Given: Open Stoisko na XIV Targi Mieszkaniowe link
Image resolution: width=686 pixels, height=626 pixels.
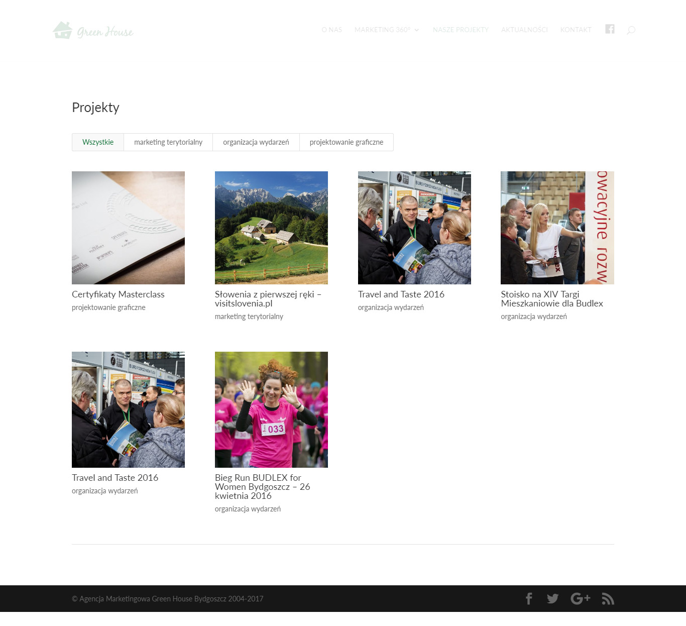Looking at the screenshot, I should pos(551,299).
